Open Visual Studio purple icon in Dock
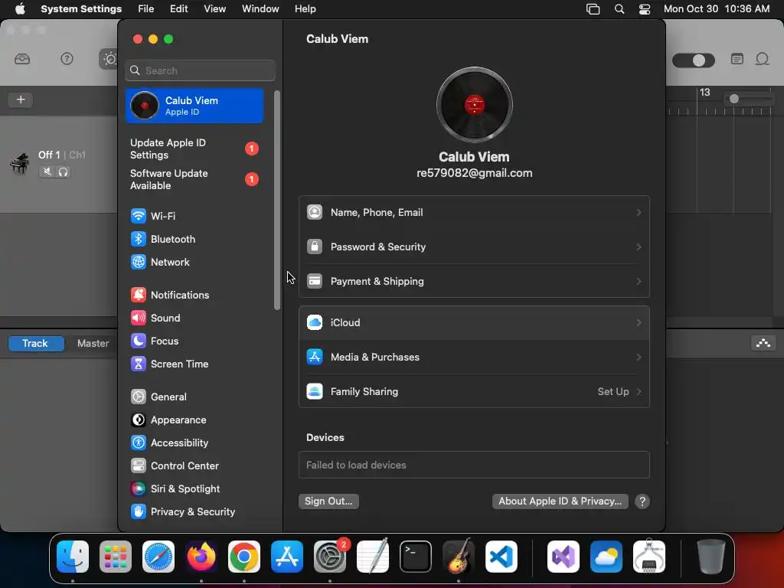 tap(563, 557)
